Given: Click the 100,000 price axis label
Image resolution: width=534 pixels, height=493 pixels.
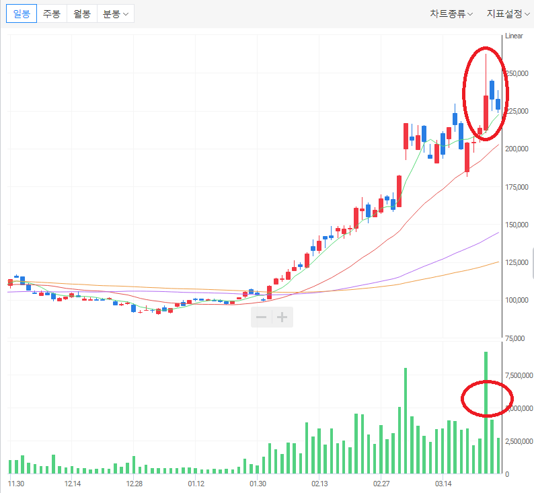Looking at the screenshot, I should click(x=517, y=300).
